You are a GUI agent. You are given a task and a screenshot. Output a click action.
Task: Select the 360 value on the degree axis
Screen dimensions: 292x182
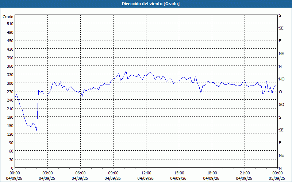pos(10,66)
